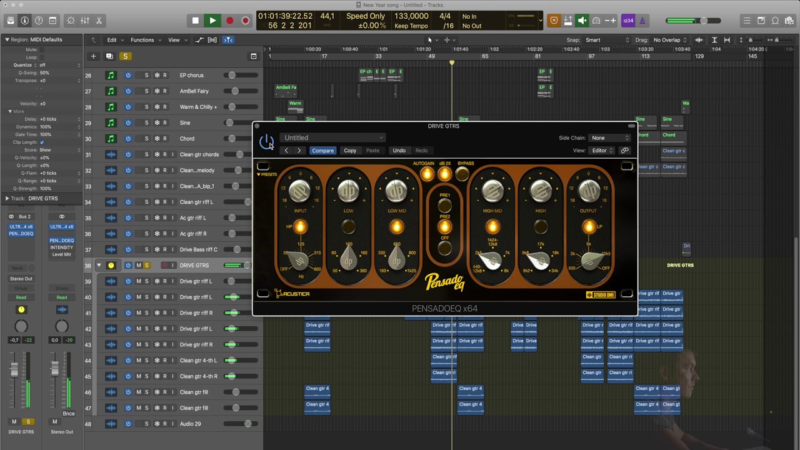Toggle the LP filter lamp
800x450 pixels.
[589, 227]
